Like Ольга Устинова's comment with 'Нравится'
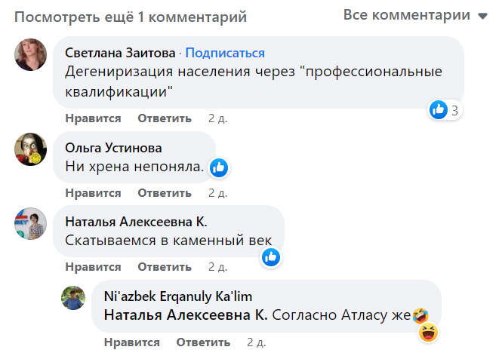This screenshot has width=502, height=356. (93, 192)
